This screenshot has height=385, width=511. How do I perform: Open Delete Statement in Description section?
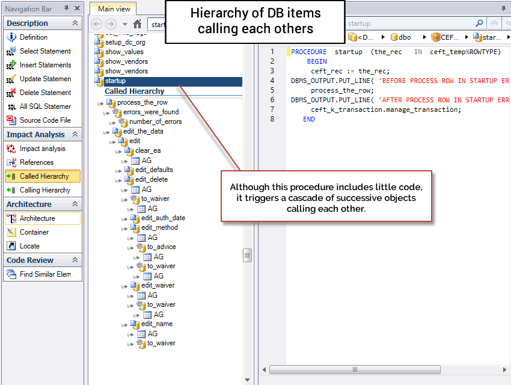point(45,93)
